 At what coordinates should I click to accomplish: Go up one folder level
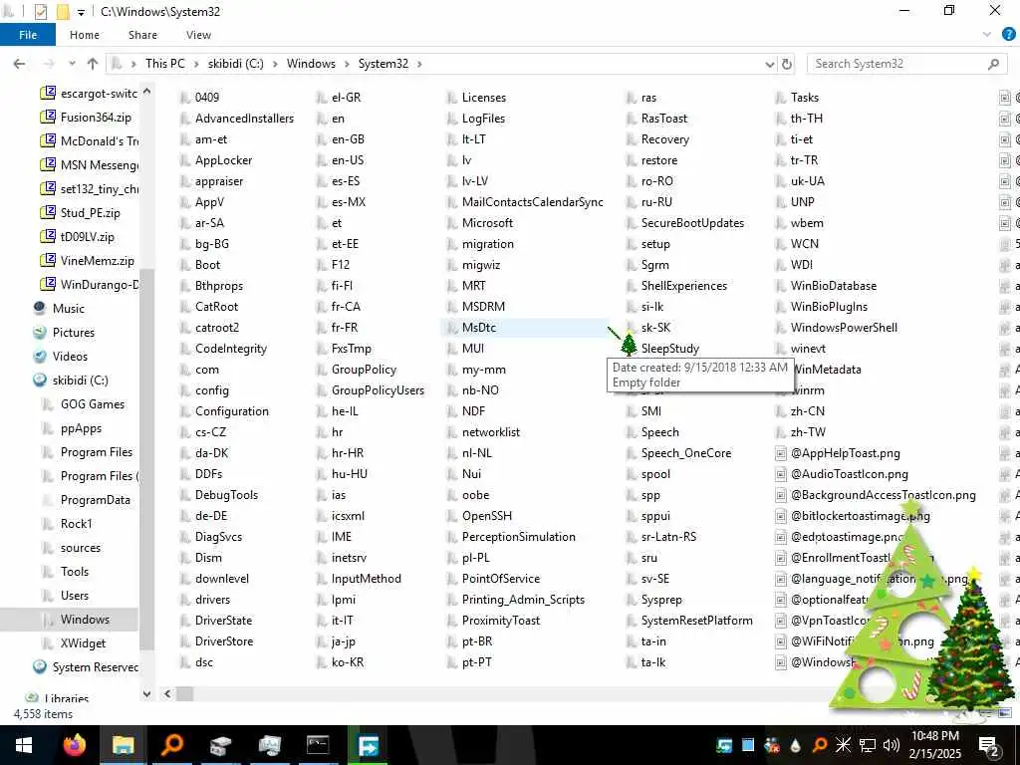pyautogui.click(x=93, y=64)
